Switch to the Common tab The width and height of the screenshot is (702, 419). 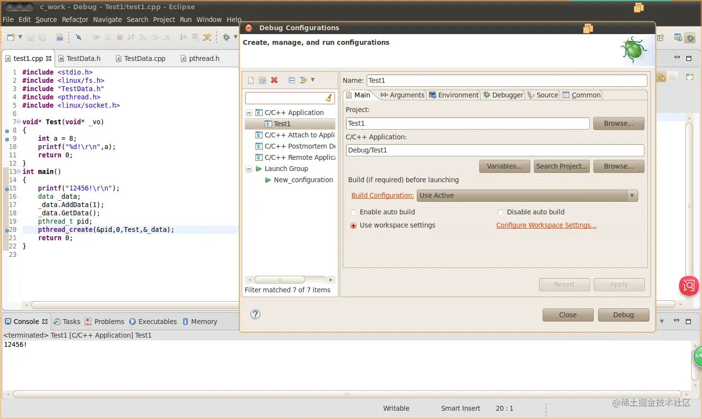point(582,95)
